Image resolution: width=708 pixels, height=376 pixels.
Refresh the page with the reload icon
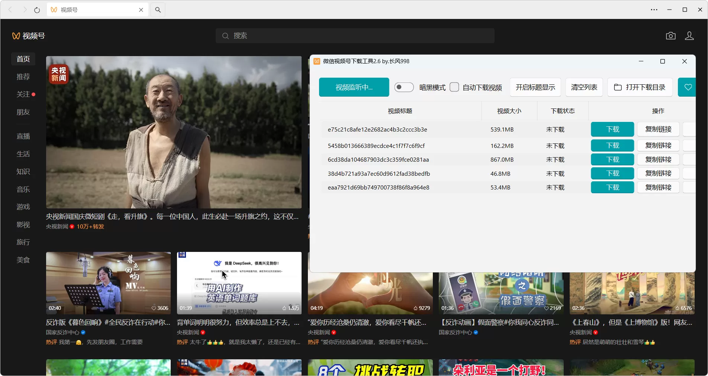coord(37,10)
